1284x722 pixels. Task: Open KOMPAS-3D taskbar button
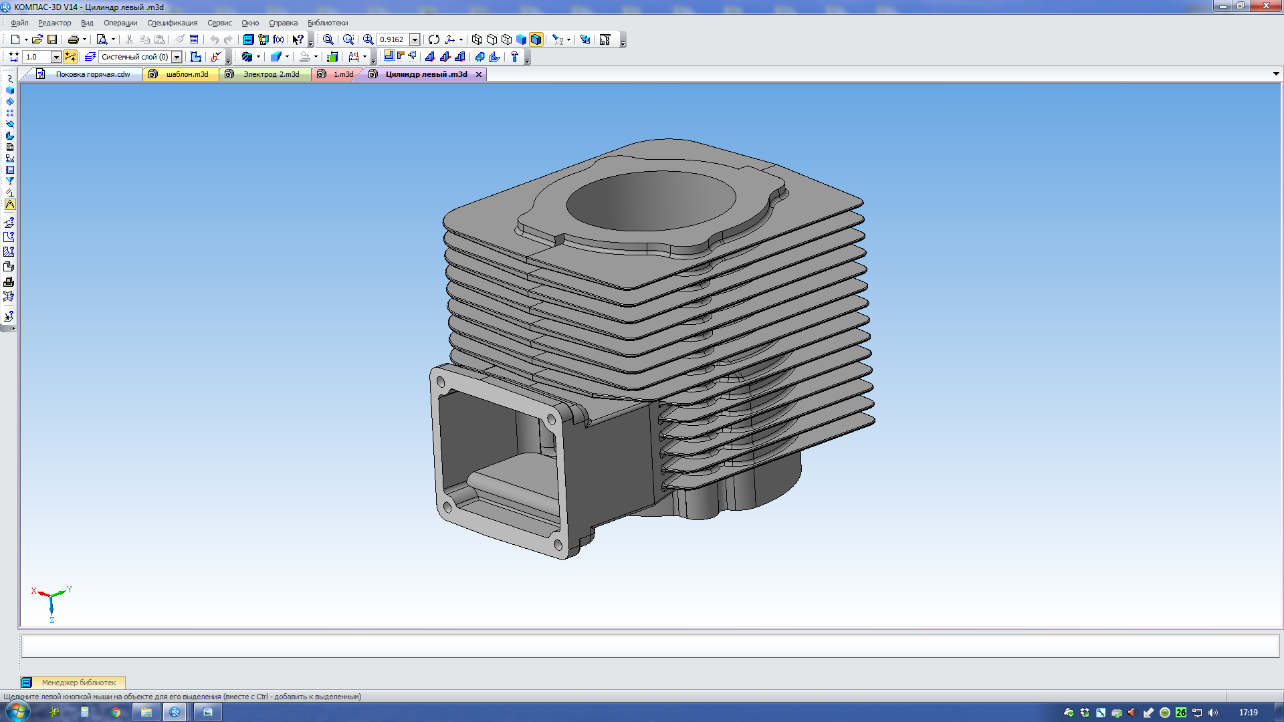(175, 712)
